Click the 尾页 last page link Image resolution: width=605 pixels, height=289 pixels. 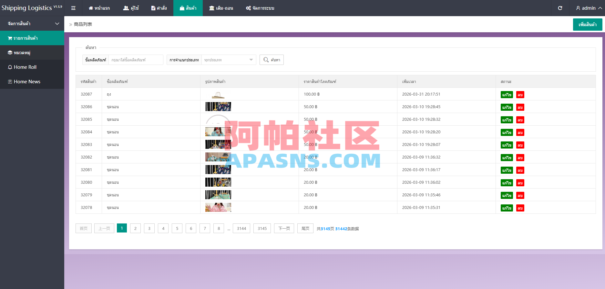point(305,228)
